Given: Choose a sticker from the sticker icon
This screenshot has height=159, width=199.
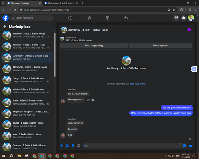Looking at the screenshot, I should coord(73,146).
